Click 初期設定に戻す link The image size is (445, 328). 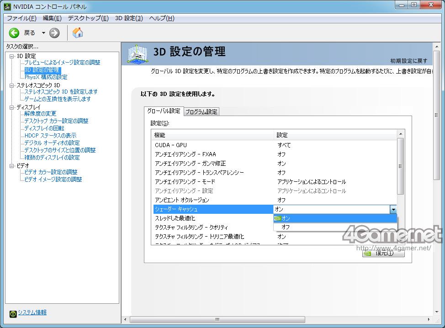click(408, 61)
